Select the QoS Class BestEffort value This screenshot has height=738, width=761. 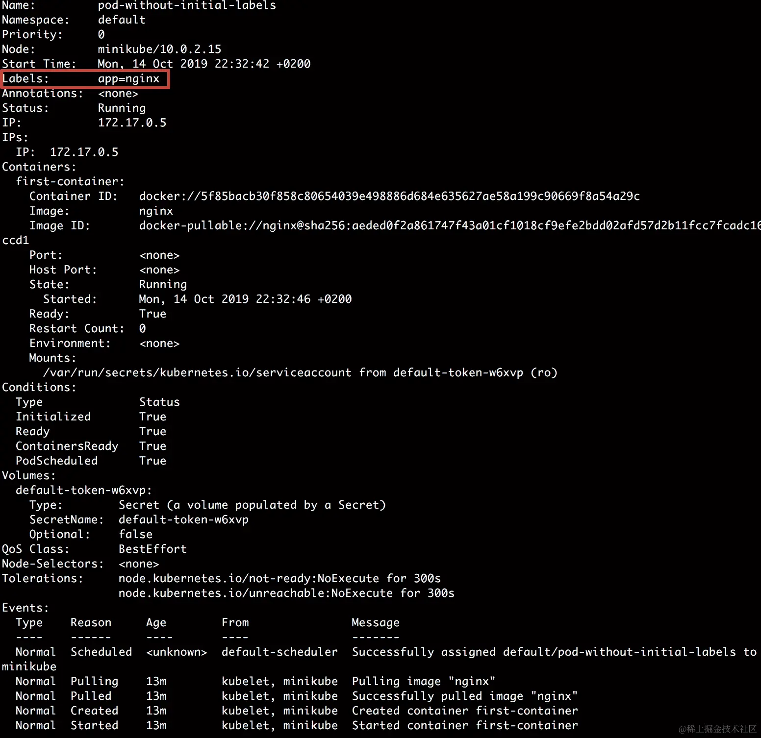click(152, 549)
